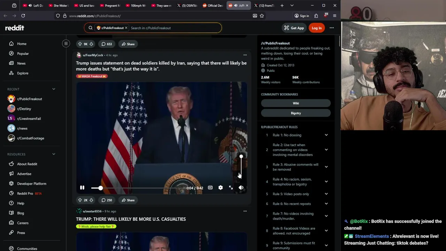Open options menu for u/FearMyCock post
Image resolution: width=446 pixels, height=251 pixels.
coord(245,55)
